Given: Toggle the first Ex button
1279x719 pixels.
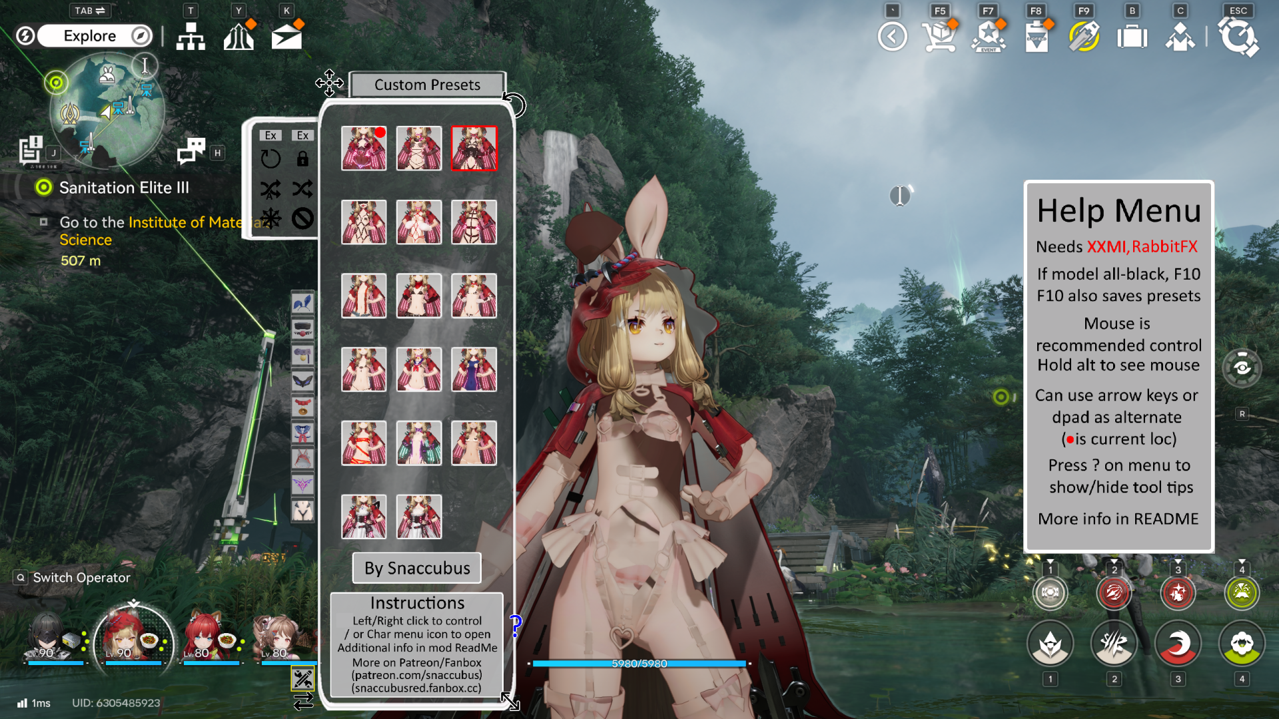Looking at the screenshot, I should [x=270, y=135].
